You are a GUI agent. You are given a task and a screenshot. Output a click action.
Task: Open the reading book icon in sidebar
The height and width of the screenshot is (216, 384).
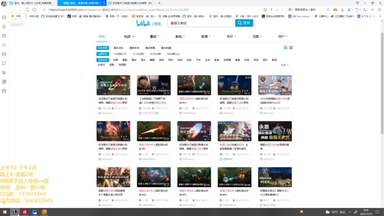pyautogui.click(x=4, y=36)
